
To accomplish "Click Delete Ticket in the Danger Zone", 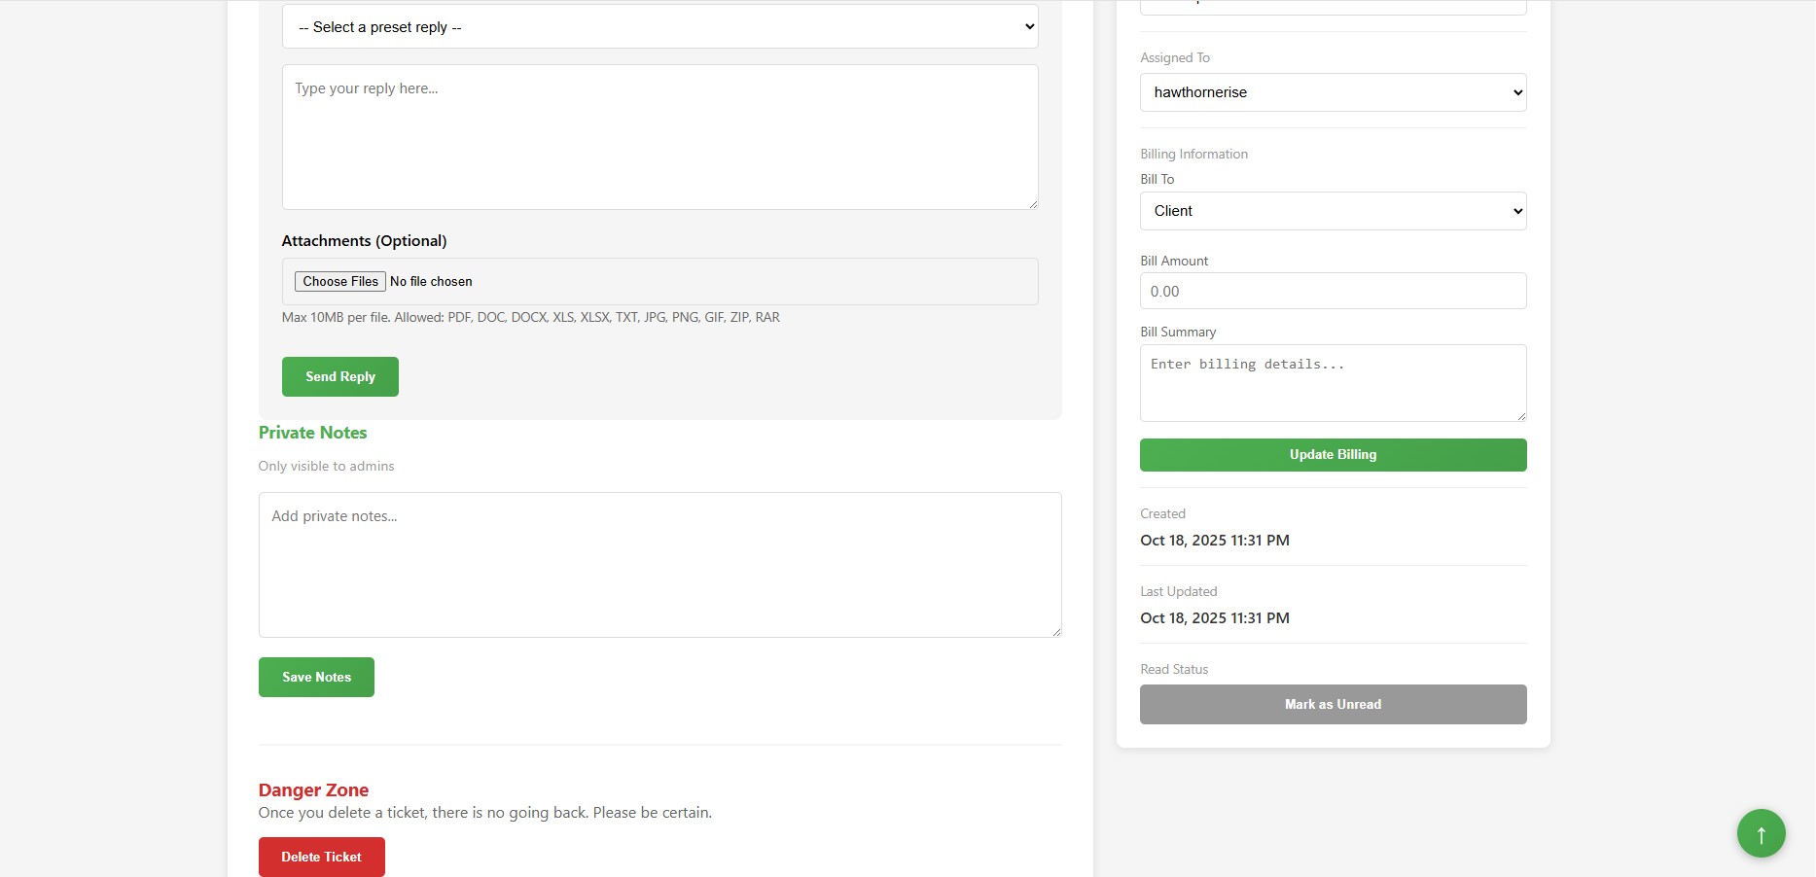I will point(321,857).
